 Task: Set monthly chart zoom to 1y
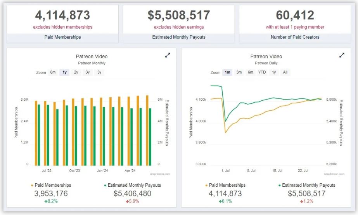pyautogui.click(x=65, y=72)
